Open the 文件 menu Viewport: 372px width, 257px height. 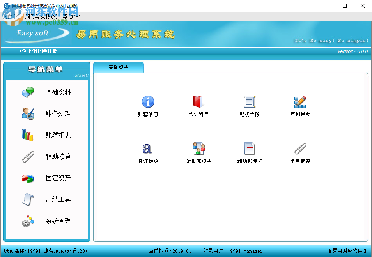(11, 17)
